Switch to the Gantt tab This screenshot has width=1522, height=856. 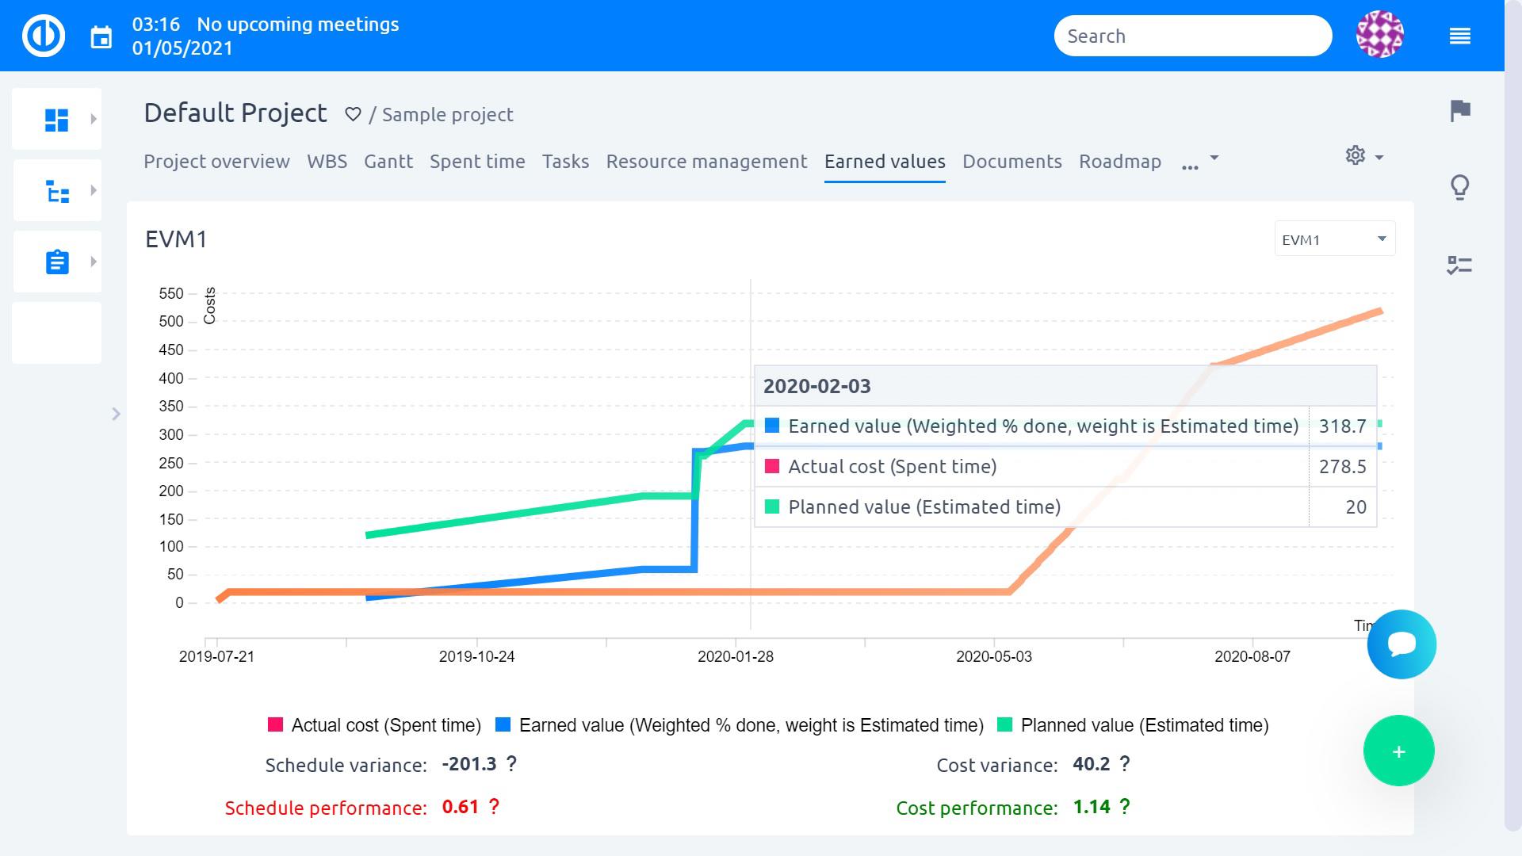[388, 162]
